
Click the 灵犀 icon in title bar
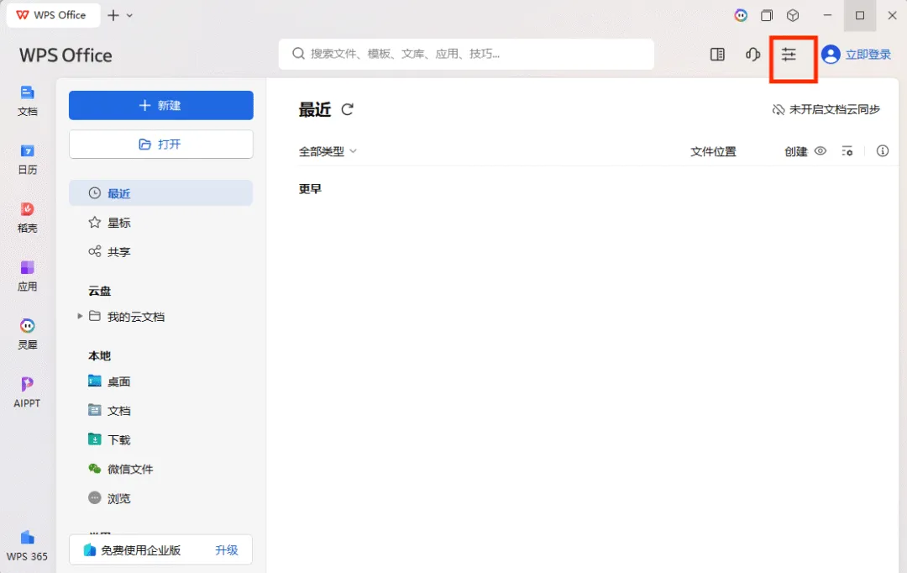741,16
